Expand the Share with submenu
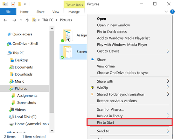 click(x=129, y=81)
